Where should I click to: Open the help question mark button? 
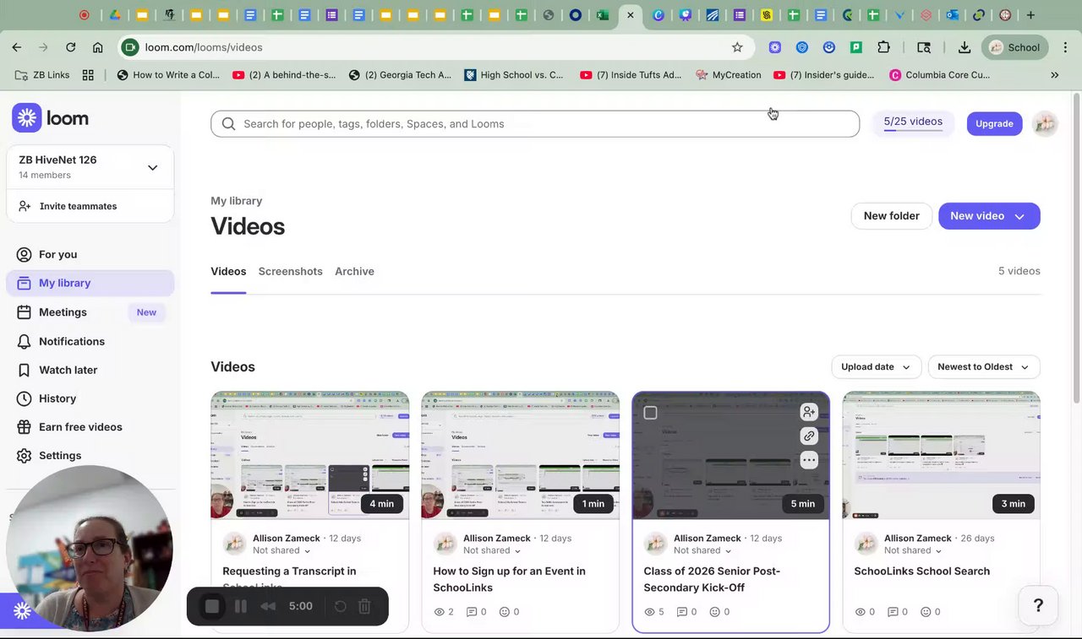pos(1038,605)
